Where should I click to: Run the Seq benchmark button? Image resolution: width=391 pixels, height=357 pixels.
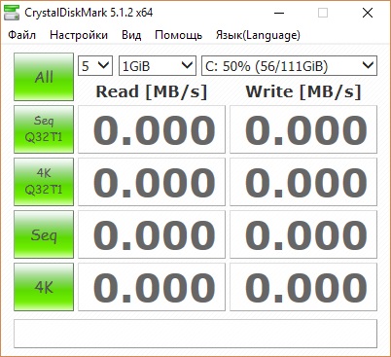click(44, 234)
